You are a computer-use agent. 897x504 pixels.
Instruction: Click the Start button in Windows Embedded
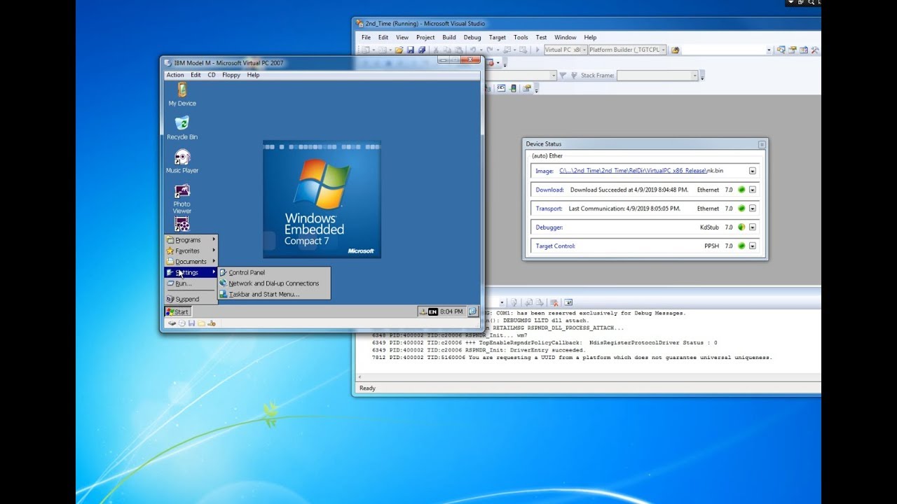click(x=178, y=311)
